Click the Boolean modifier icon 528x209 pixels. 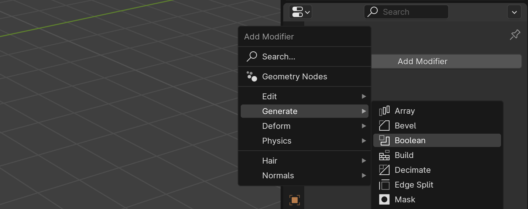[x=384, y=140]
